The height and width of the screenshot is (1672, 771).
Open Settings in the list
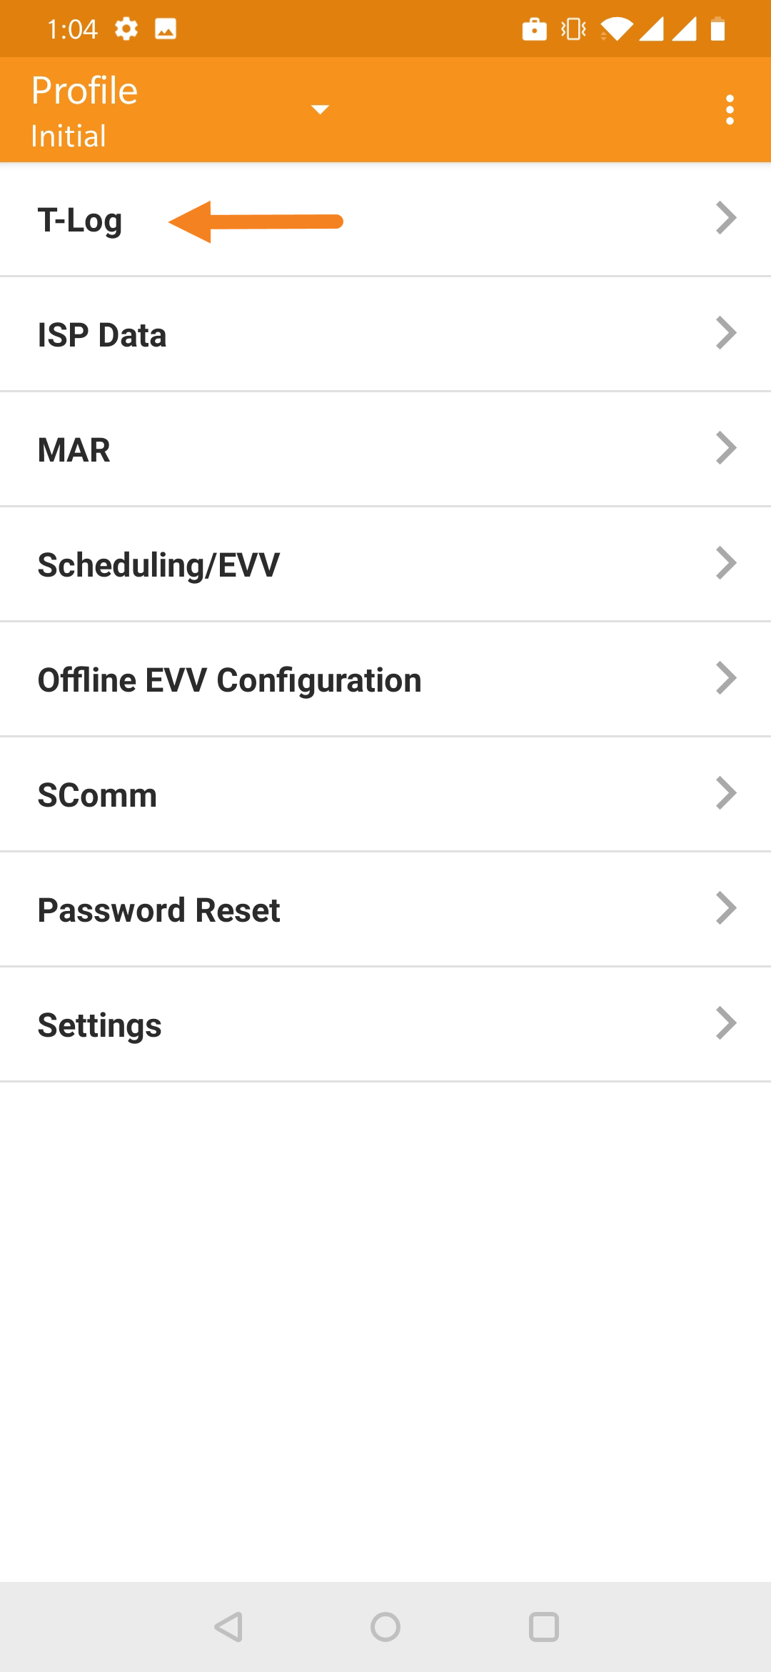[x=385, y=1025]
